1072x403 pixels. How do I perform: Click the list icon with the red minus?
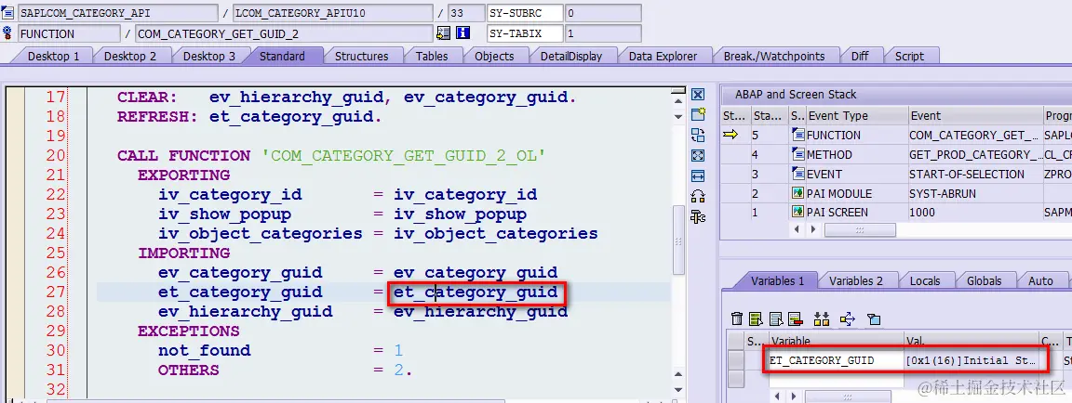795,318
